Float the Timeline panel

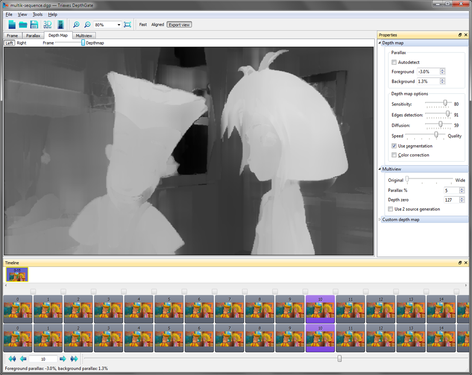(460, 263)
